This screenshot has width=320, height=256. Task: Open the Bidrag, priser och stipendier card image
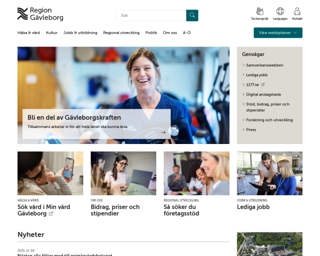[x=123, y=173]
